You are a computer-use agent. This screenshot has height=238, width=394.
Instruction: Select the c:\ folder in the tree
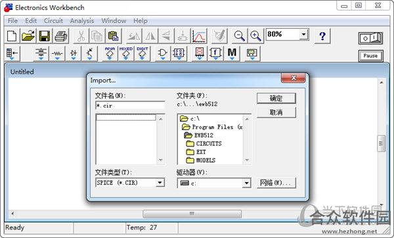coord(190,119)
